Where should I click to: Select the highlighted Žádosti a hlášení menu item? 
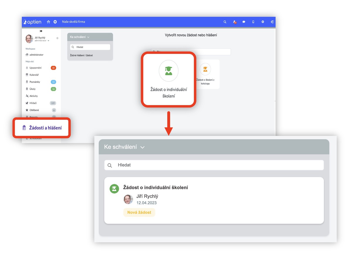42,128
